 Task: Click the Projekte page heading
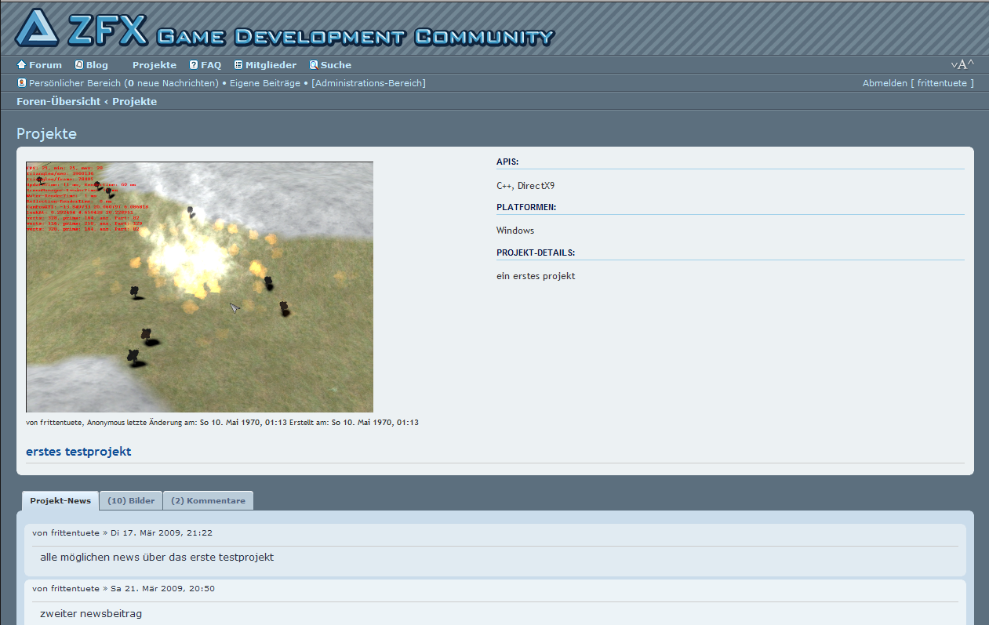[46, 134]
